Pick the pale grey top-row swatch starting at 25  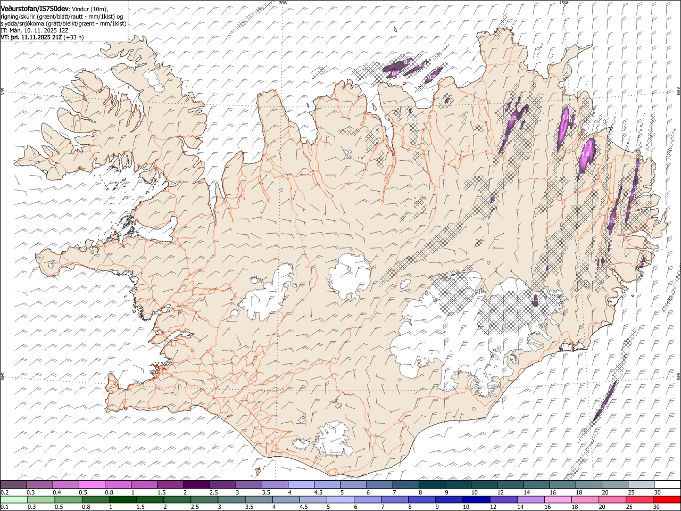[641, 484]
